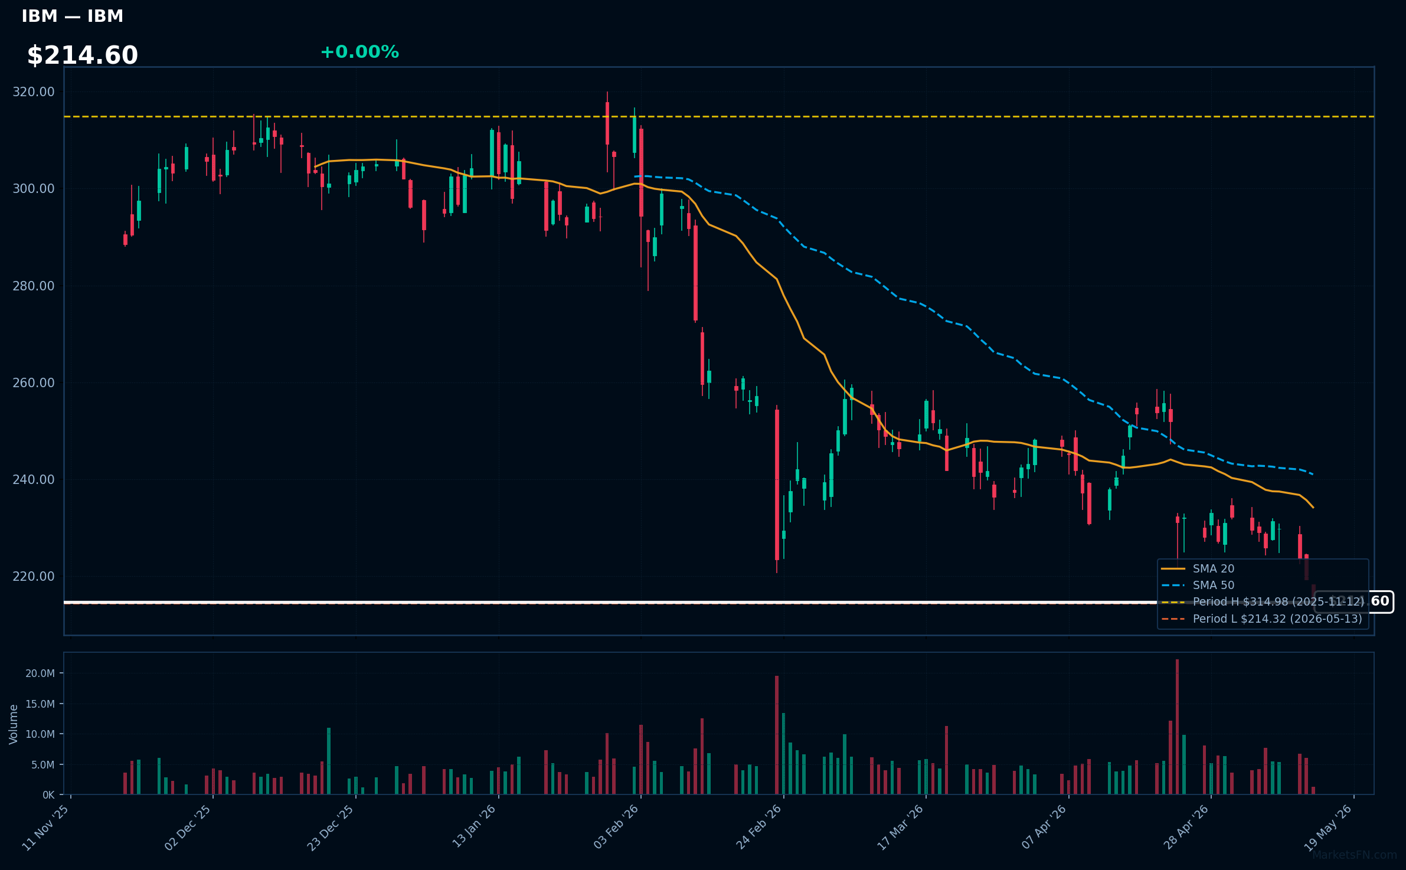The image size is (1406, 870).
Task: Select the SMA 20 legend entry
Action: pos(1198,568)
